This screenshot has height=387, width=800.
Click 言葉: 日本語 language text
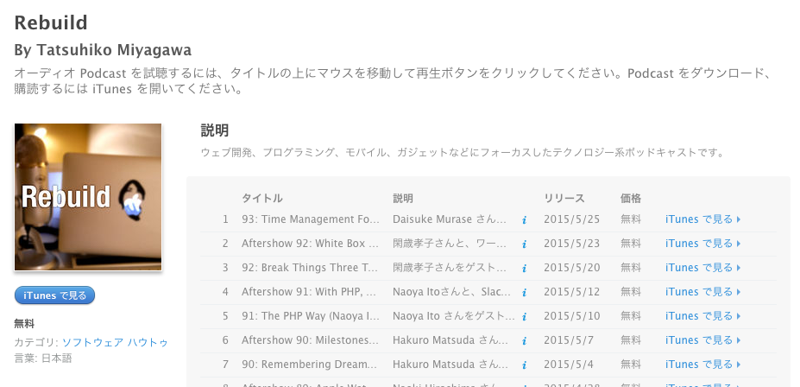[x=43, y=358]
